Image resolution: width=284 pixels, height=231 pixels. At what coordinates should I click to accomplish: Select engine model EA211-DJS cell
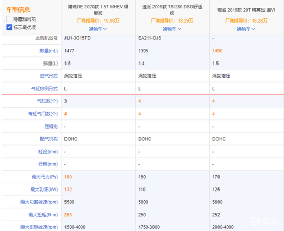[150, 38]
